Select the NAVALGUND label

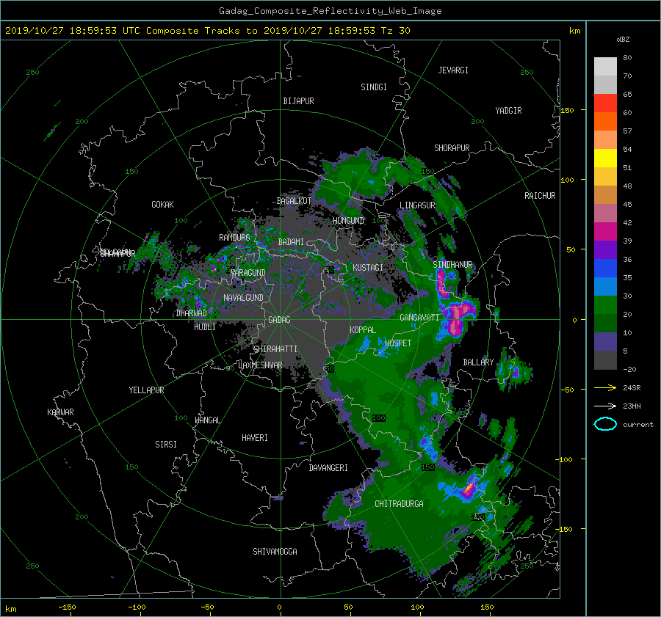243,298
